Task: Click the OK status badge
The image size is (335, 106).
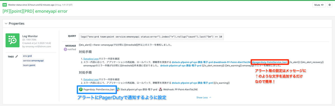Action: click(x=5, y=5)
